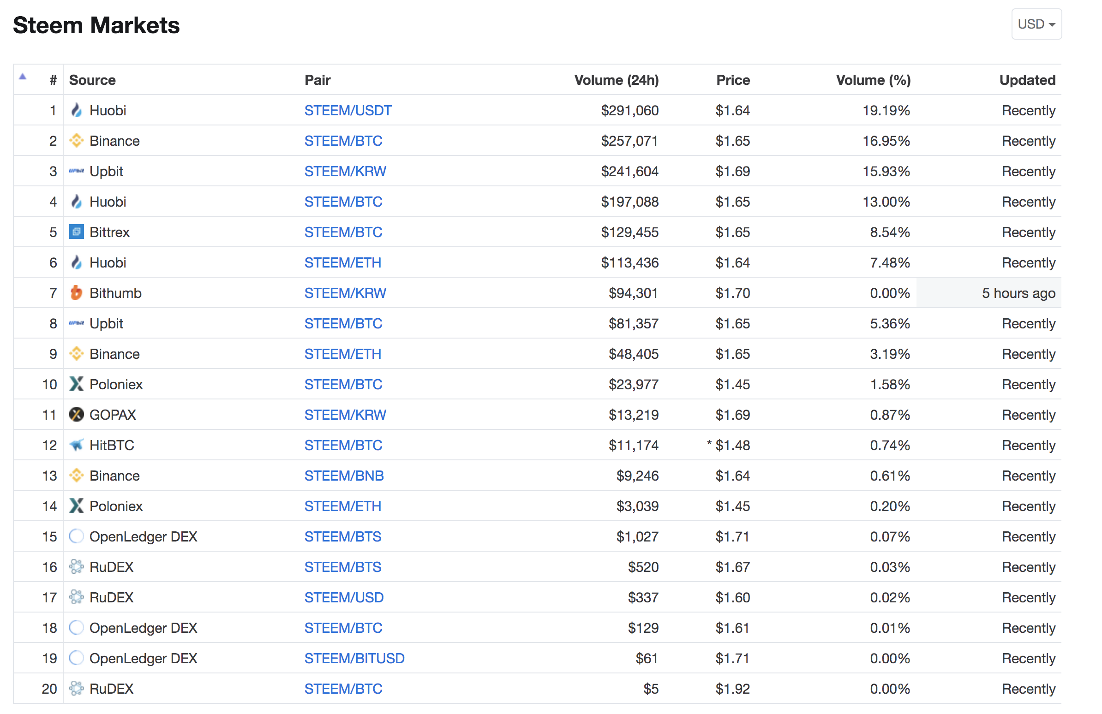Open the USD currency dropdown

(1036, 24)
